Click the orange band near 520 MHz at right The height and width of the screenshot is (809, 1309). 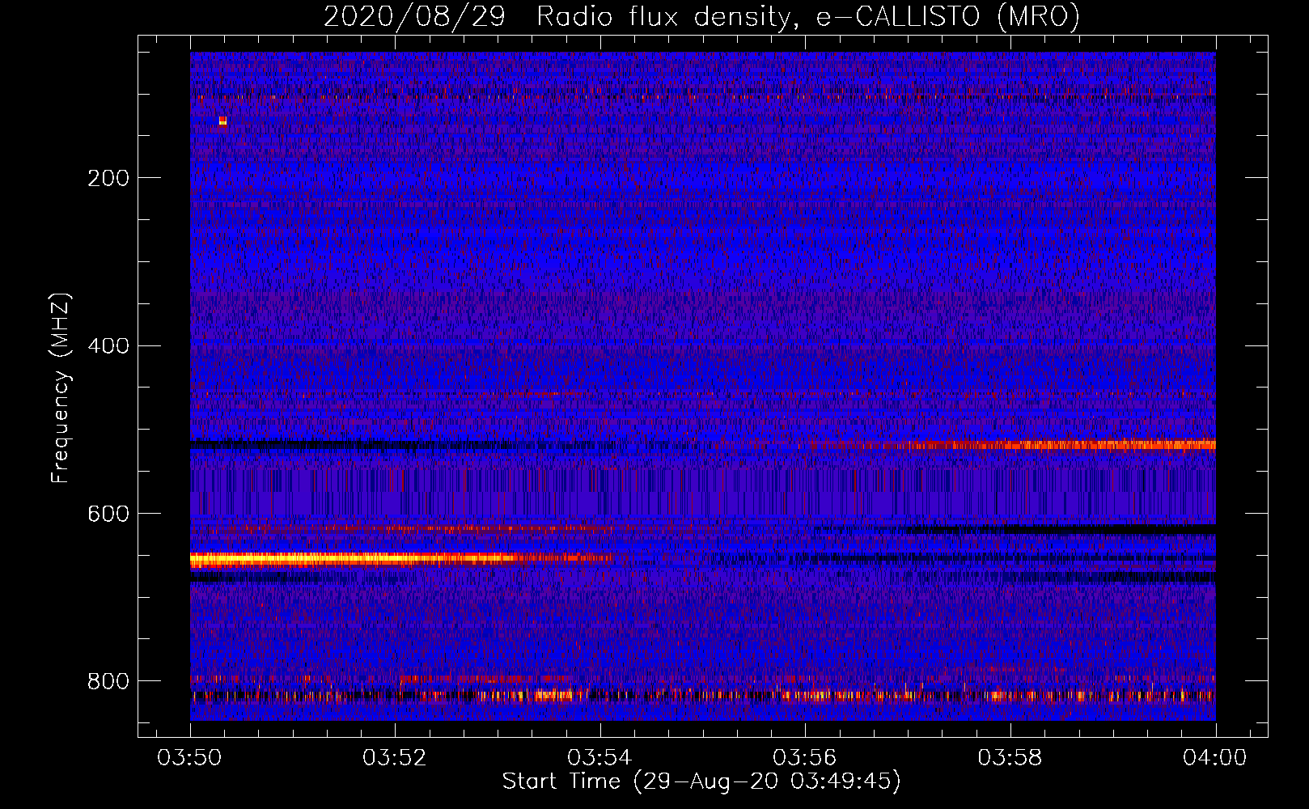tap(1092, 444)
